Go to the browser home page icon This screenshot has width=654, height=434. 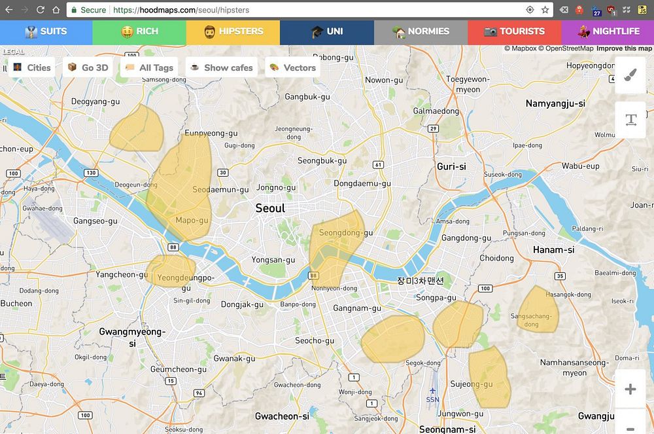[56, 10]
